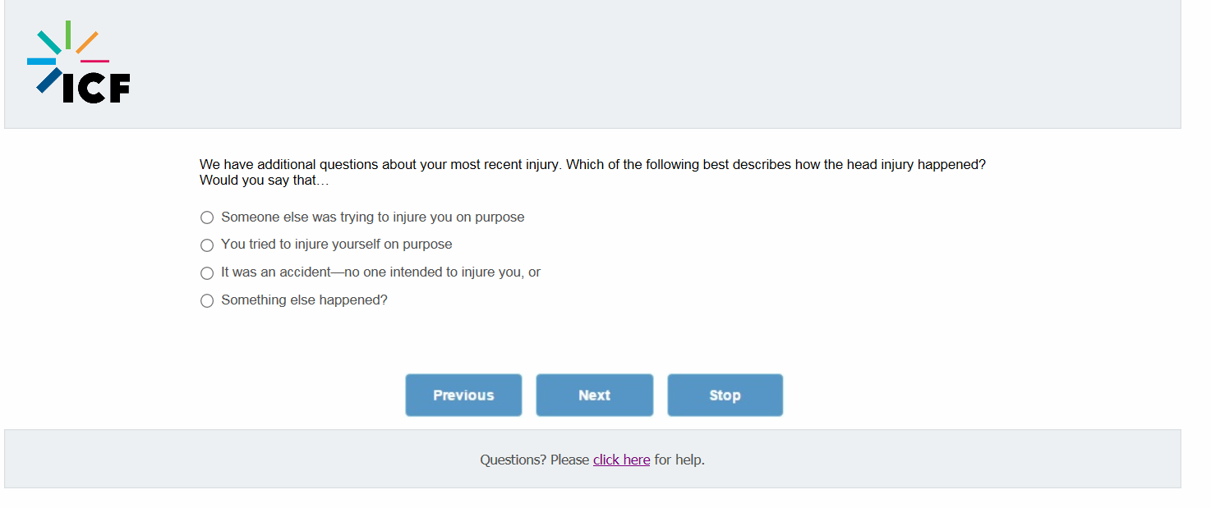Open the 'click here' help link

621,460
